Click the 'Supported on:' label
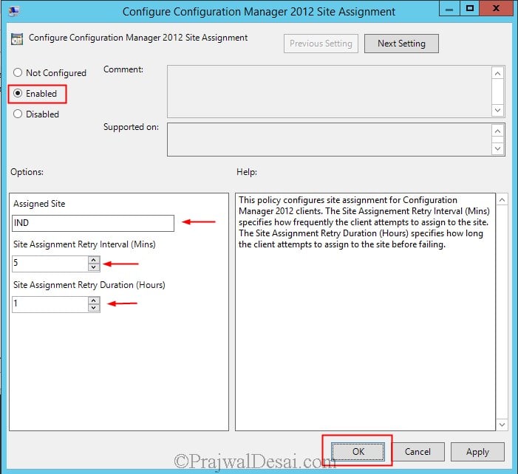The width and height of the screenshot is (518, 474). coord(131,127)
